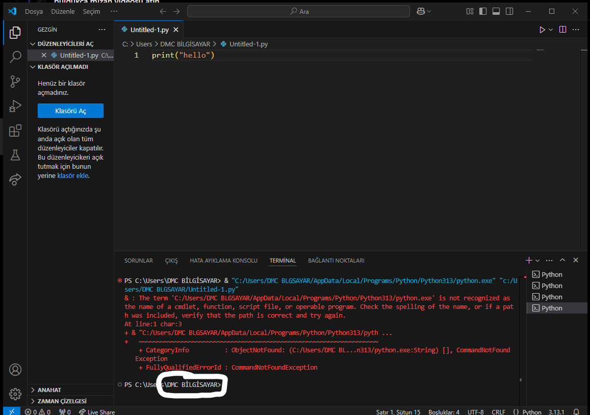Click the Klasörü Aç button
Viewport: 590px width, 415px height.
[70, 111]
